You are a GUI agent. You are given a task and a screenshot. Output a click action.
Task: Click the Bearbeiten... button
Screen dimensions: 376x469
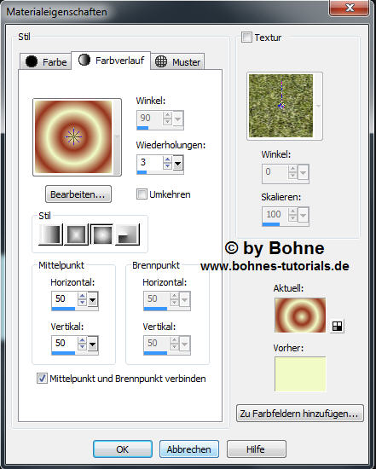click(x=78, y=194)
